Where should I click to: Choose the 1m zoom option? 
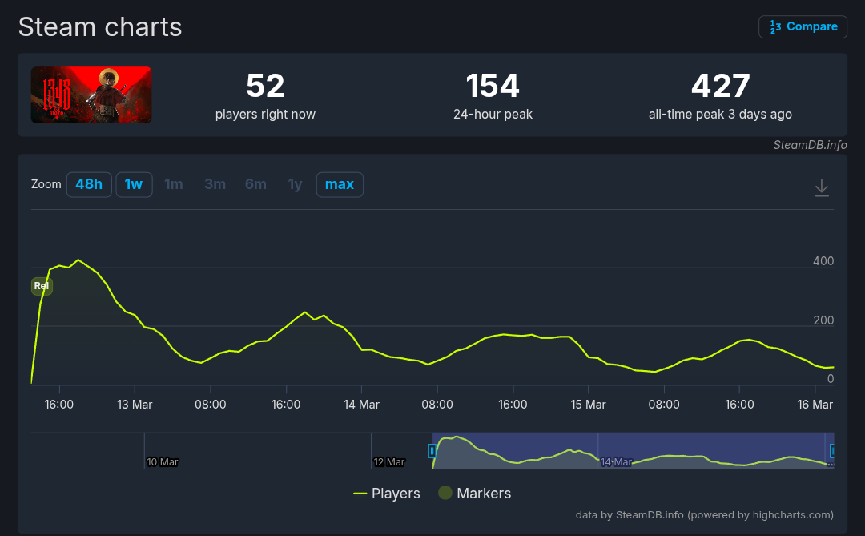click(x=174, y=184)
